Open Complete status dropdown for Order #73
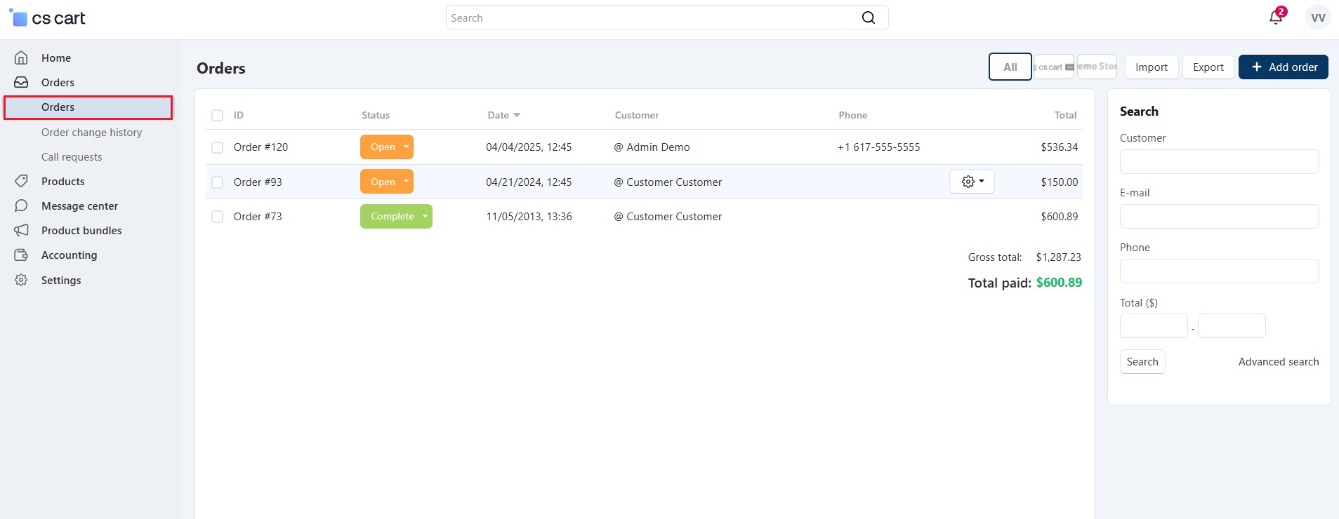The width and height of the screenshot is (1339, 519). click(x=396, y=216)
